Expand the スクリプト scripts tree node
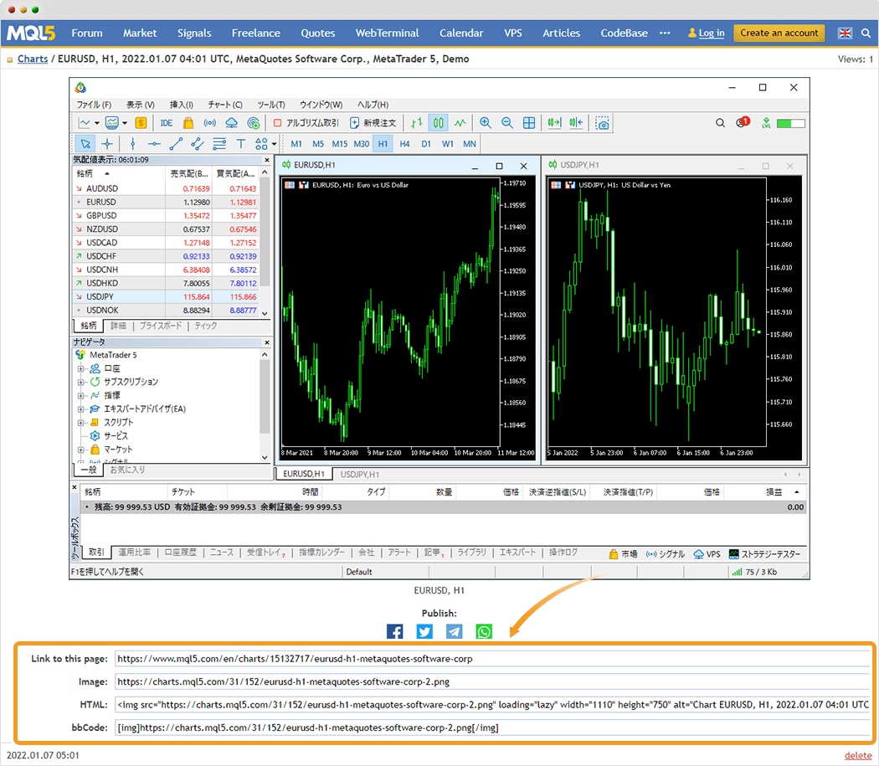The image size is (879, 766). pos(80,422)
